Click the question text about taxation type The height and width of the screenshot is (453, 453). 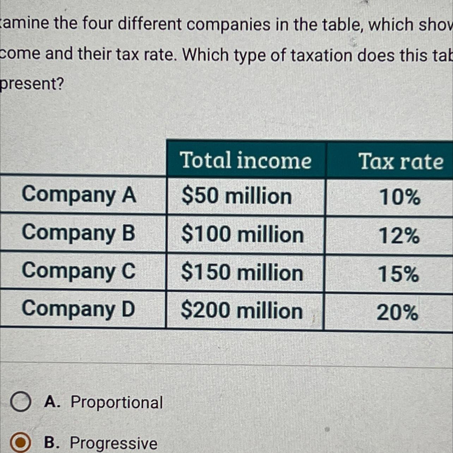(226, 54)
